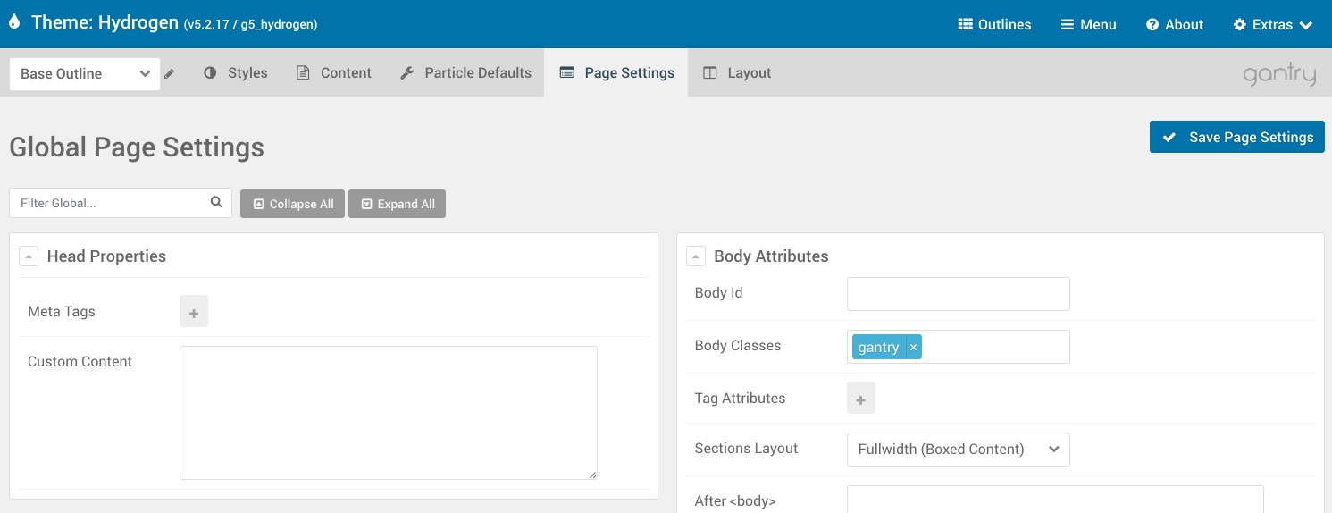Click the Hydrogen theme droplet icon

pyautogui.click(x=14, y=23)
